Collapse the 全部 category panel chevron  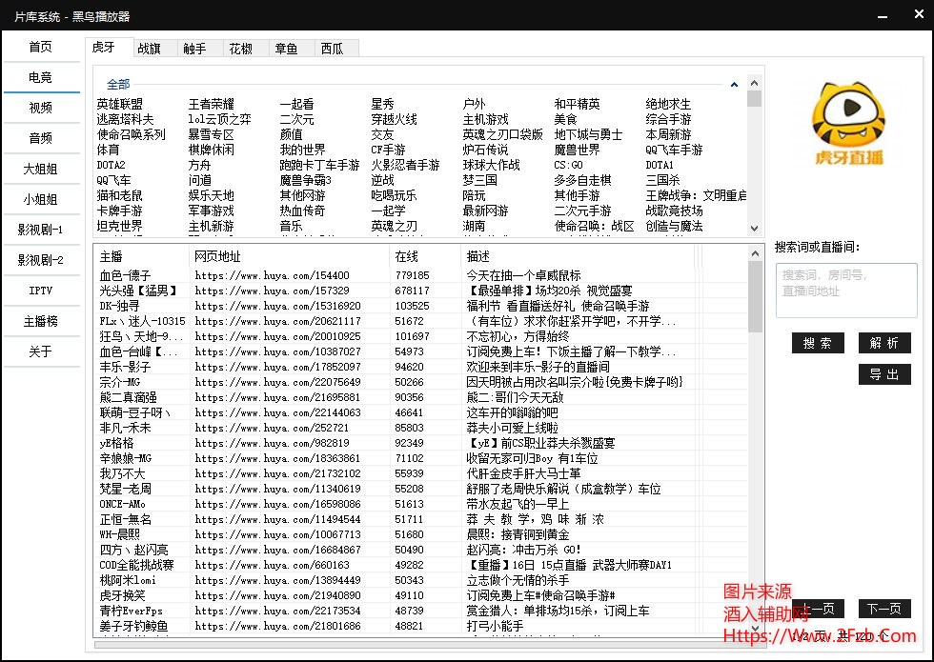(734, 85)
